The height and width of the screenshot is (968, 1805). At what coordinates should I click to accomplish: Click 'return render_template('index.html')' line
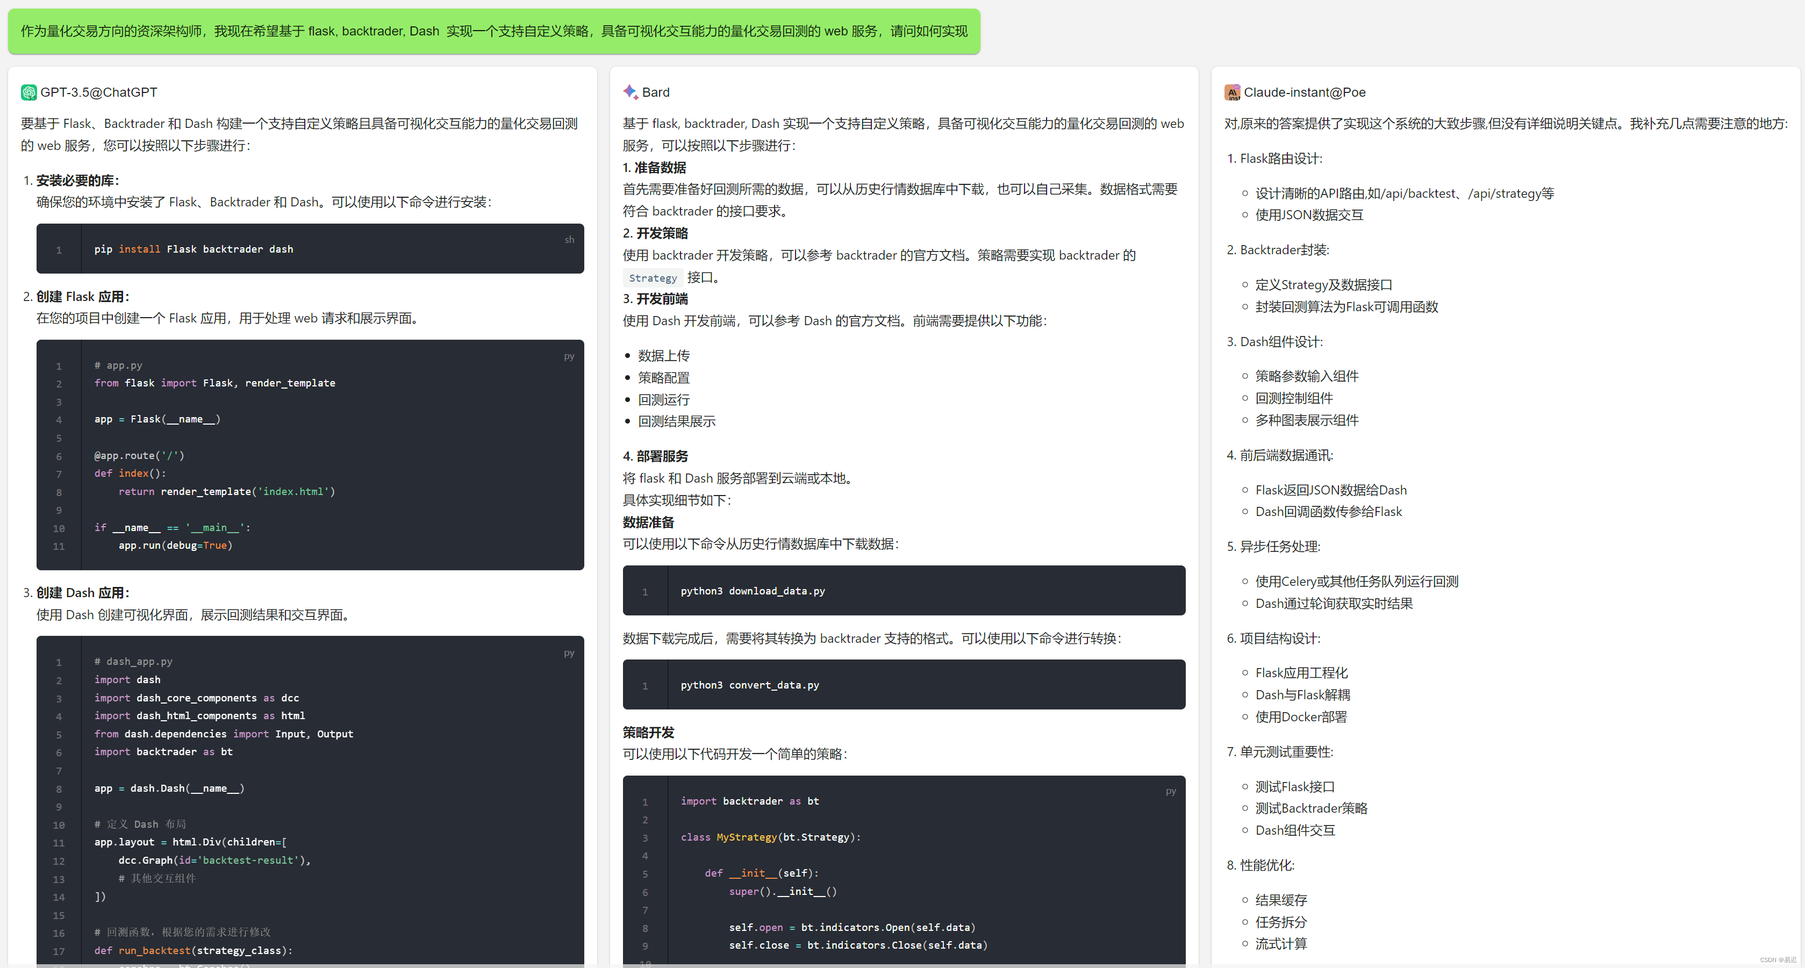pos(227,492)
